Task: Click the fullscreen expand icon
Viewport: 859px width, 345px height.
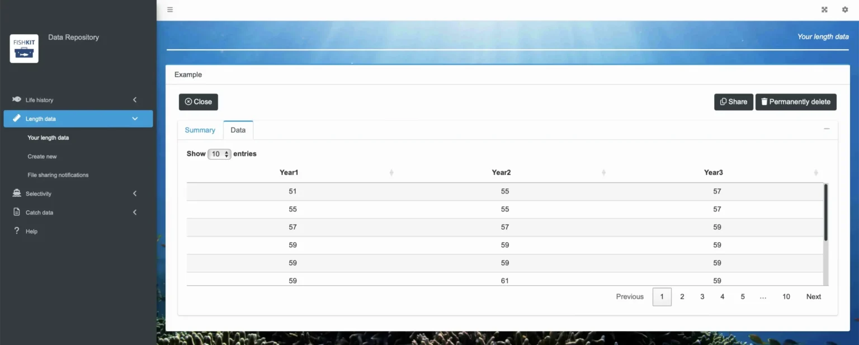Action: tap(824, 10)
